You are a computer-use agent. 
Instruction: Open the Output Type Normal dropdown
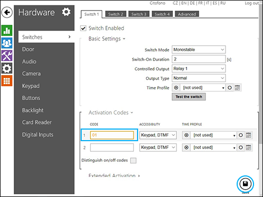point(199,78)
